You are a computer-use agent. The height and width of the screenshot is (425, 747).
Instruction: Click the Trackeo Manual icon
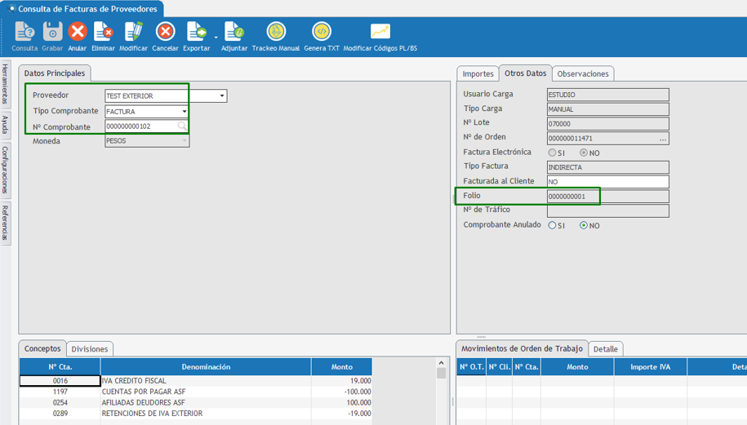coord(276,32)
